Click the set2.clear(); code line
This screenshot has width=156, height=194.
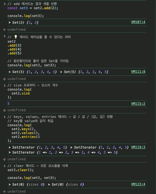click(x=21, y=170)
